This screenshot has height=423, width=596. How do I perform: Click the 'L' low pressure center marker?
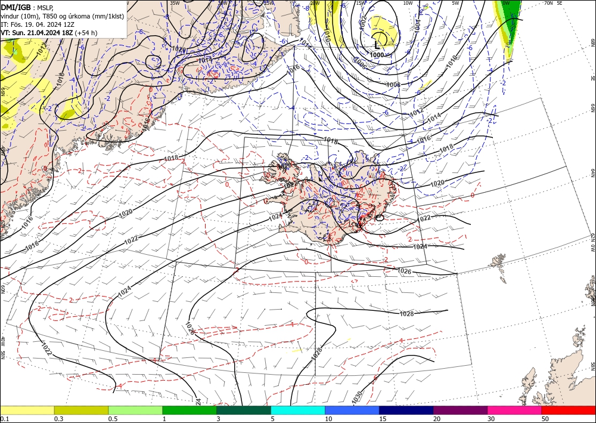coord(377,45)
